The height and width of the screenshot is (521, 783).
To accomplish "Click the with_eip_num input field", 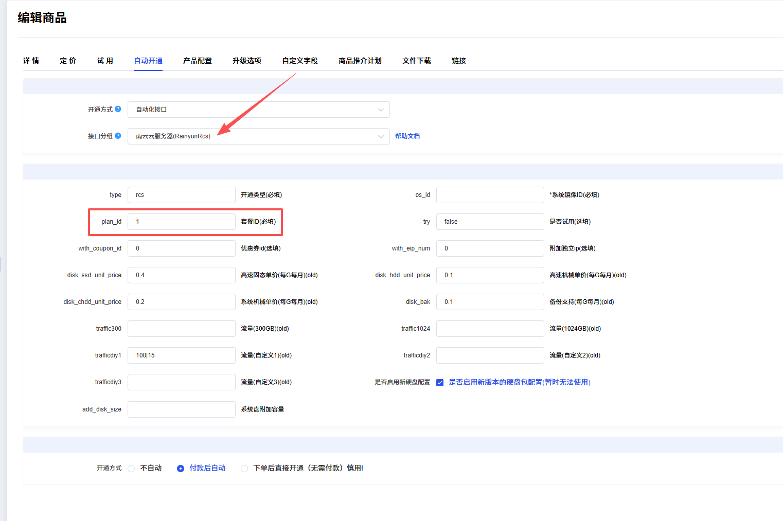I will [x=490, y=248].
